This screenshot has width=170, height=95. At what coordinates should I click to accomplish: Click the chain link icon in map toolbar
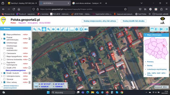click(x=63, y=29)
